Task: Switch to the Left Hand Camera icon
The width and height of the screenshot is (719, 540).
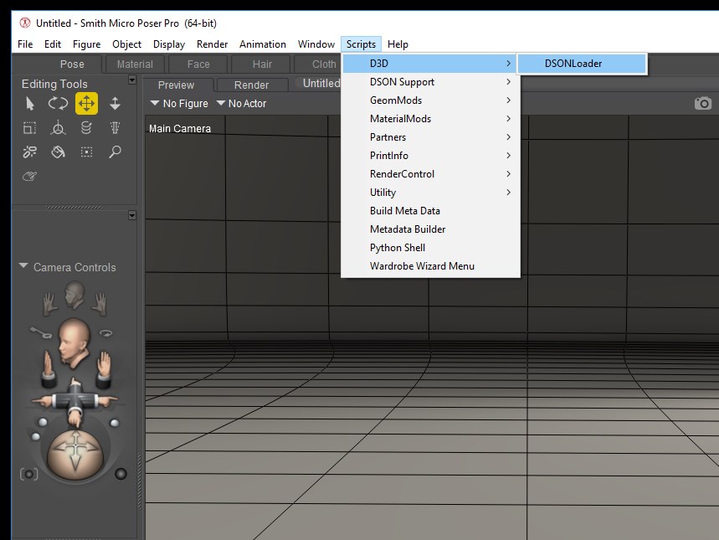Action: 49,305
